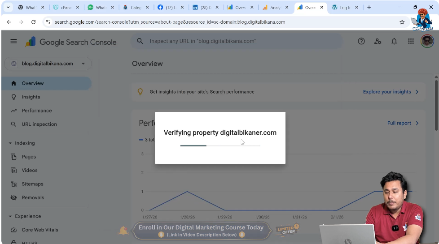
Task: Switch to the Facebook browser tab
Action: coord(171,8)
